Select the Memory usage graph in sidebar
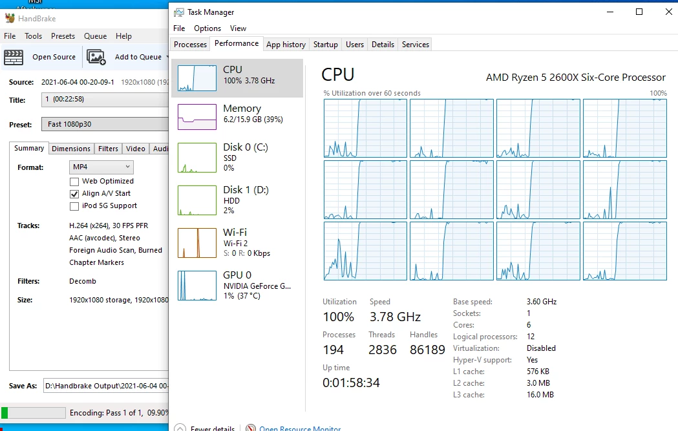 coord(197,117)
